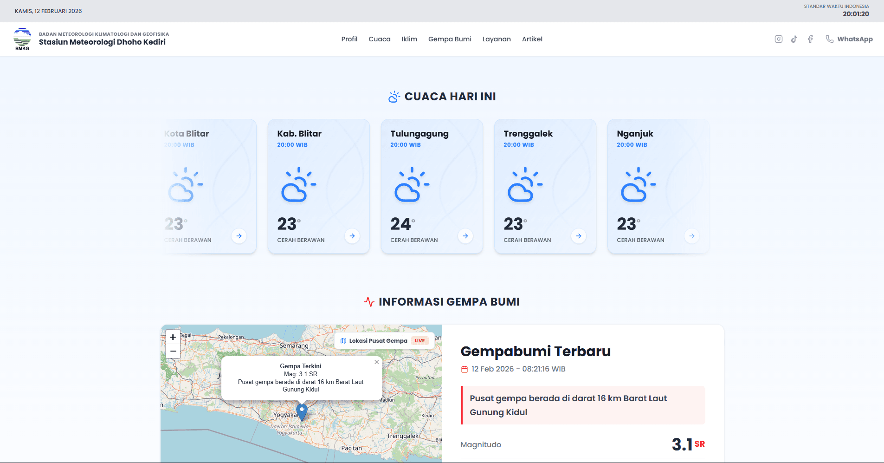The image size is (884, 463).
Task: Open the Iklim menu
Action: (409, 39)
